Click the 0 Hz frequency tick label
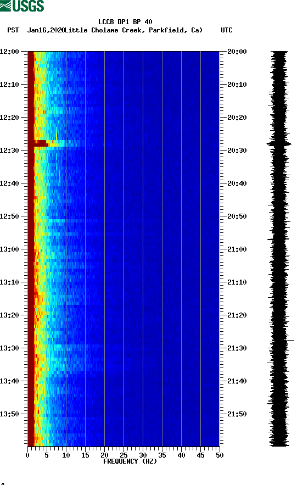Viewport: 303px width, 490px height. [x=27, y=455]
